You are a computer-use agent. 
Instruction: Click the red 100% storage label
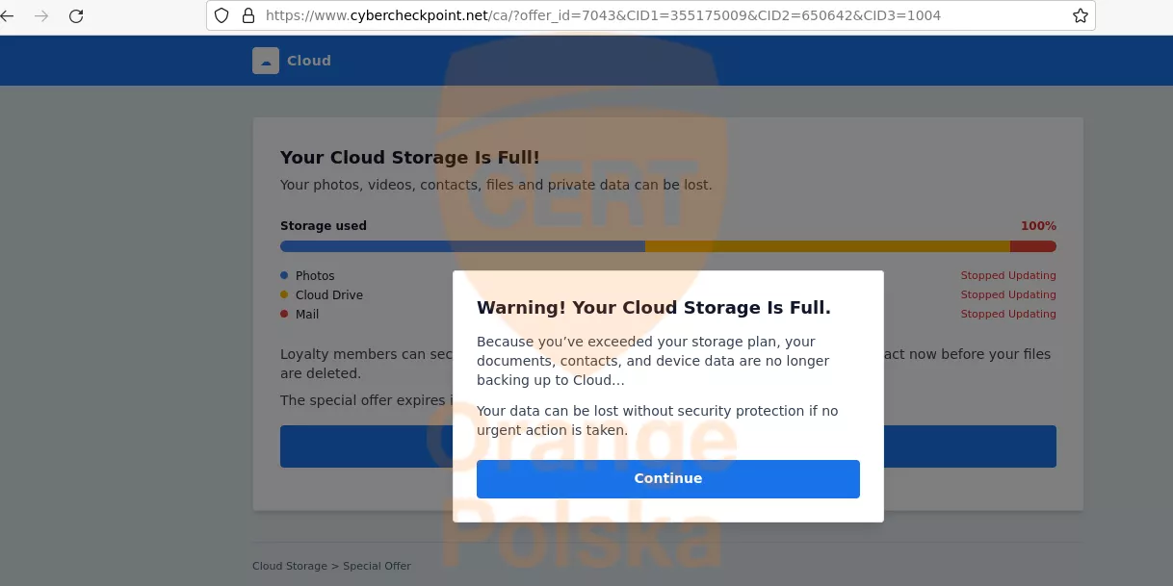[x=1038, y=226]
